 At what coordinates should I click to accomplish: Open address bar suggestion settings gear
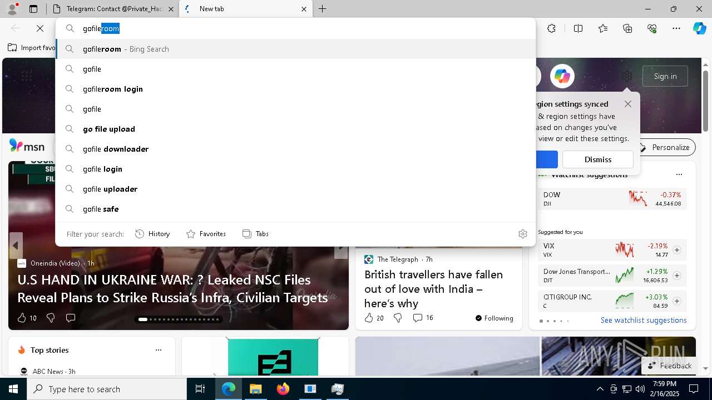[x=522, y=234]
